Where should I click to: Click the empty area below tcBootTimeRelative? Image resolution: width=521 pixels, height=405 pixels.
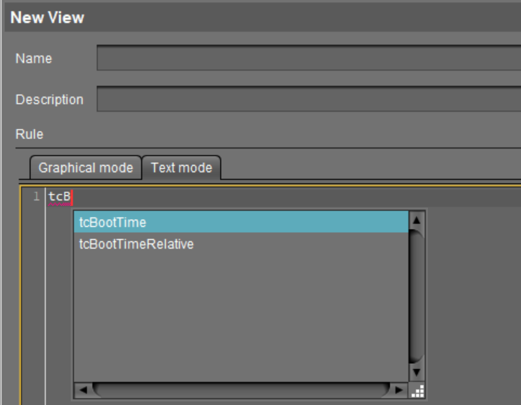240,317
